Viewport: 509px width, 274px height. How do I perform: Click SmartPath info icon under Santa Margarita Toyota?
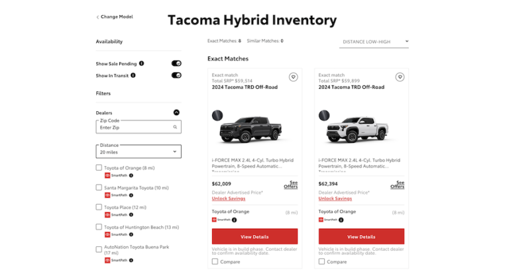tap(131, 195)
